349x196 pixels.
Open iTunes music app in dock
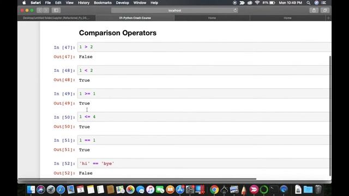[151, 189]
